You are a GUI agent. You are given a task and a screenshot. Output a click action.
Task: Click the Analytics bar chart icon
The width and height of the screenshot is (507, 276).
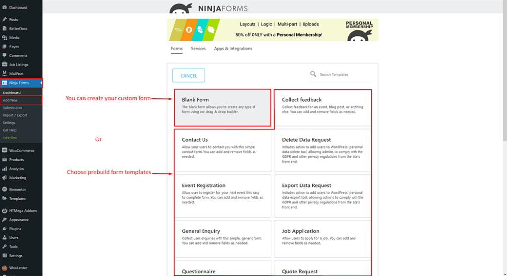[x=4, y=169]
